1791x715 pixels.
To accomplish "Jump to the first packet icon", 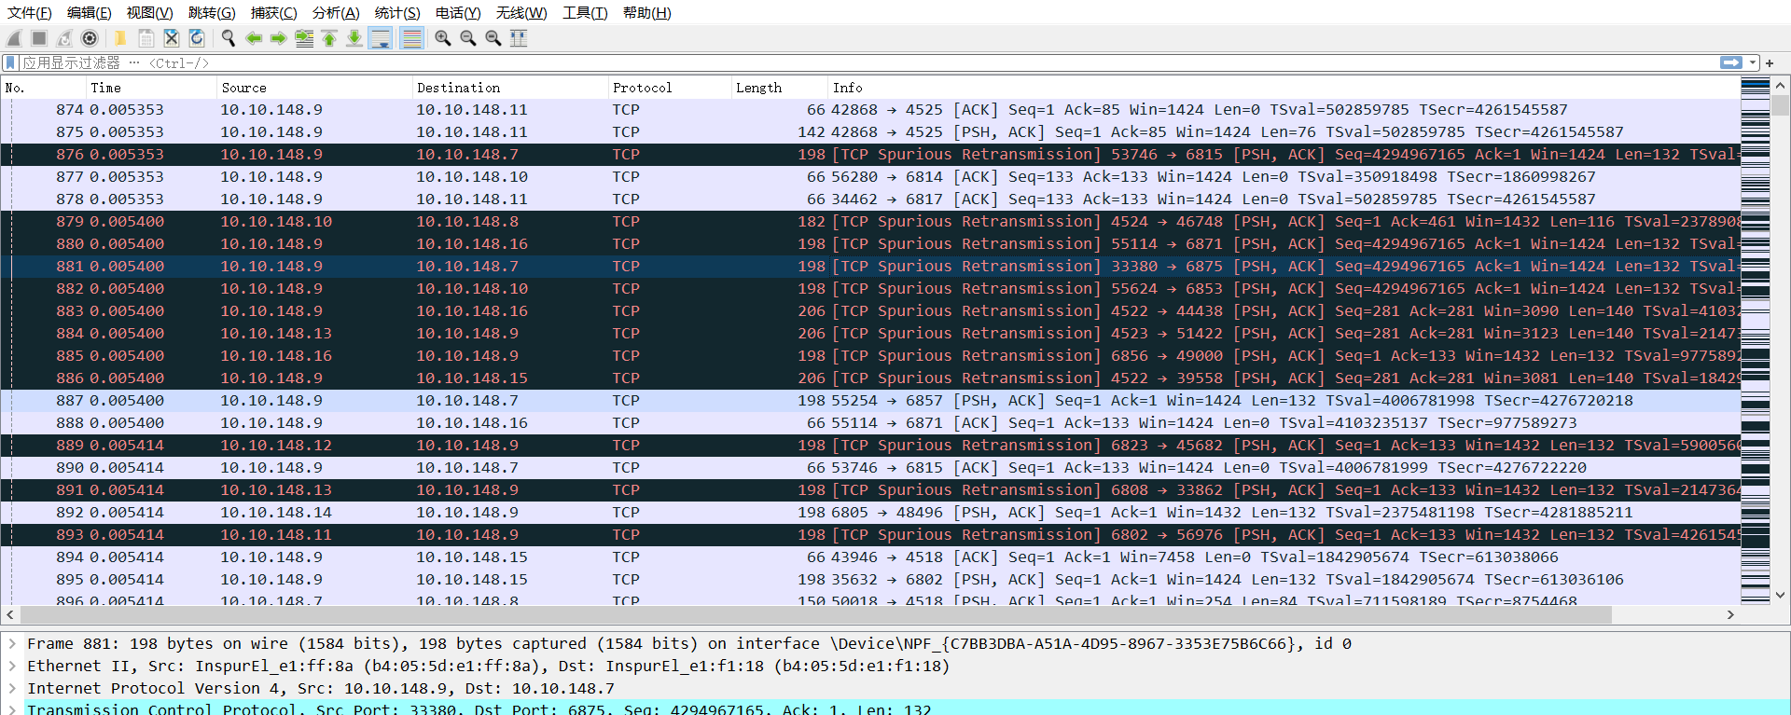I will 329,38.
